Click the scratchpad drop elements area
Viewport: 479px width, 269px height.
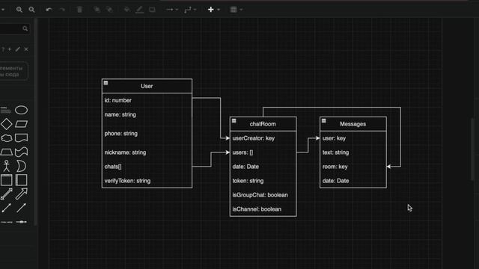(x=13, y=72)
